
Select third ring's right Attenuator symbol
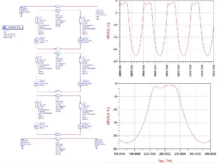coord(80,126)
